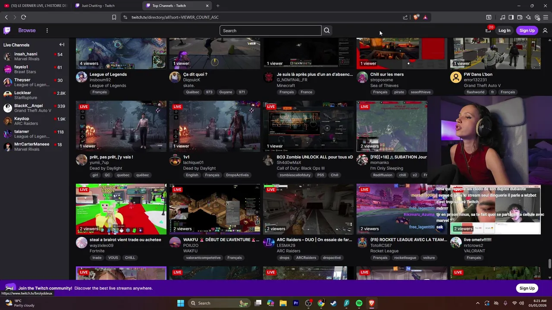Expand the system tray hidden icons
Viewport: 552px width, 310px height.
[x=477, y=303]
